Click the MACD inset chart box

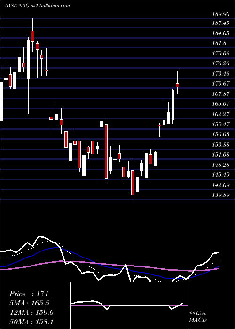coord(129,305)
